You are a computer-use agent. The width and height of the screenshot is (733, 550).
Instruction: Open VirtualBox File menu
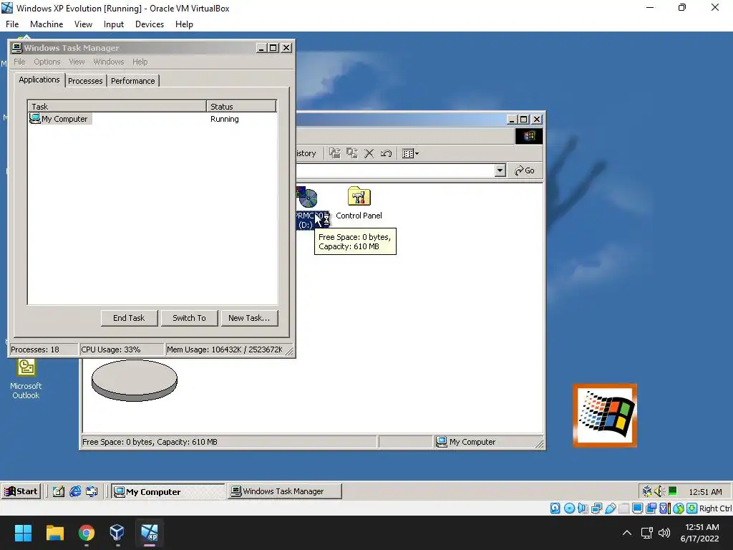tap(12, 24)
